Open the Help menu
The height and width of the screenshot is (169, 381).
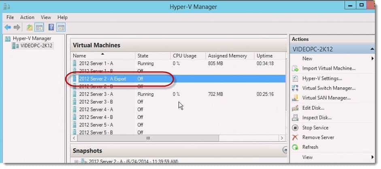pyautogui.click(x=62, y=17)
